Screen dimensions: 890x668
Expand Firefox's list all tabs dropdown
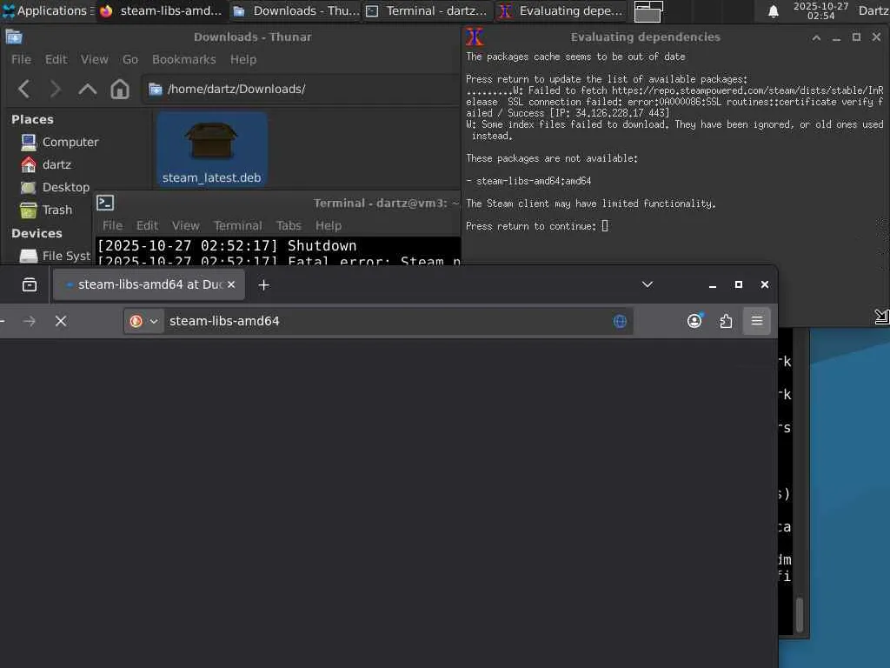(647, 284)
